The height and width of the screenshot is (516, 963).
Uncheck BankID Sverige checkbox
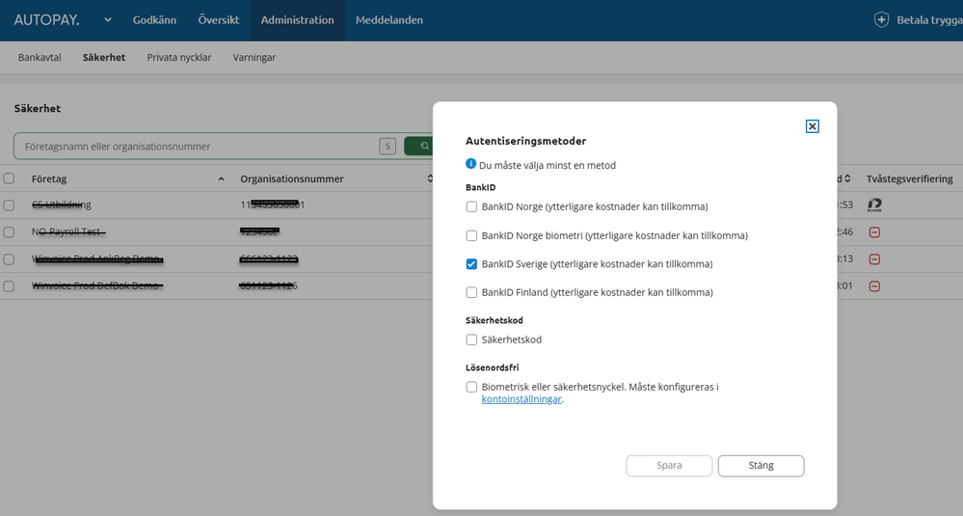point(471,264)
